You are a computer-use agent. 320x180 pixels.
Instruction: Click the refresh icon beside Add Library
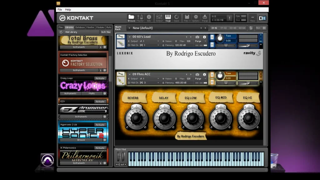pyautogui.click(x=61, y=32)
